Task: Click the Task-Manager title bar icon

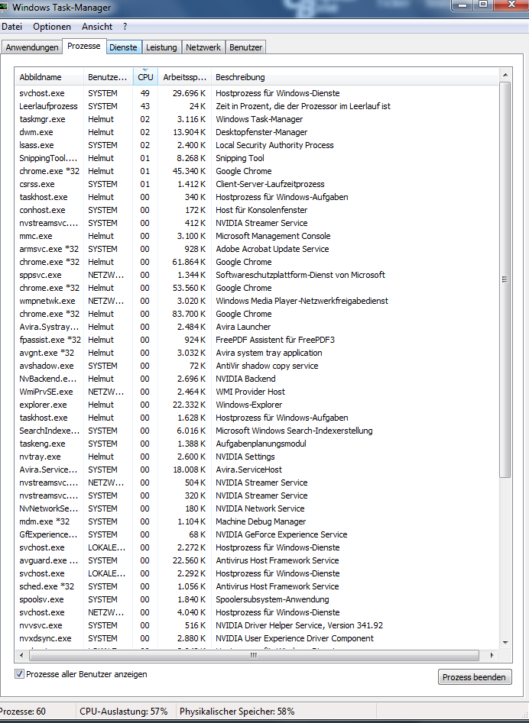Action: click(x=5, y=8)
